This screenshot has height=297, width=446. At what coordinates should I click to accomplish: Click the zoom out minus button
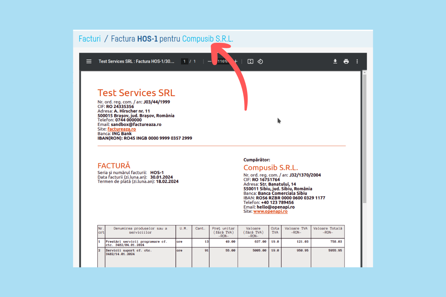[210, 62]
